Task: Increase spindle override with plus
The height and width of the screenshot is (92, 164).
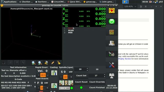Action: pos(71,77)
